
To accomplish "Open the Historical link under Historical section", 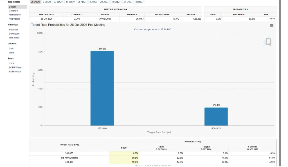I will (x=13, y=29).
